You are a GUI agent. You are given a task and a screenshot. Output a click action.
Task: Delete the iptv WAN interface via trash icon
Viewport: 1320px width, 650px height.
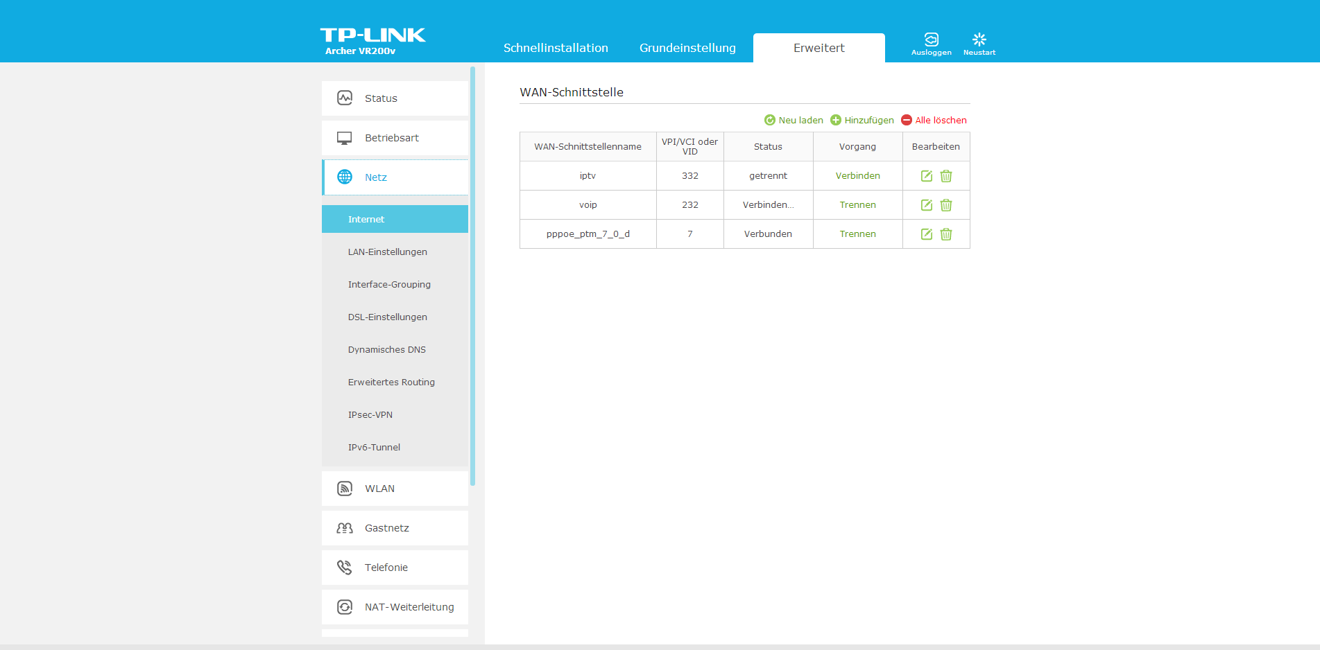945,176
